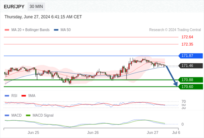Click the MA 50 legend label
The image size is (204, 138).
66,30
